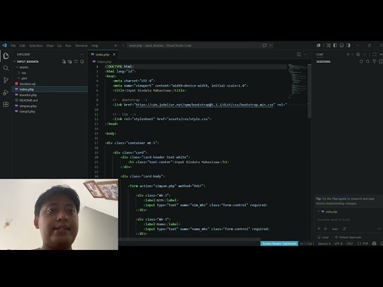The height and width of the screenshot is (287, 383).
Task: Refresh the Explorer file tree
Action: pos(76,62)
